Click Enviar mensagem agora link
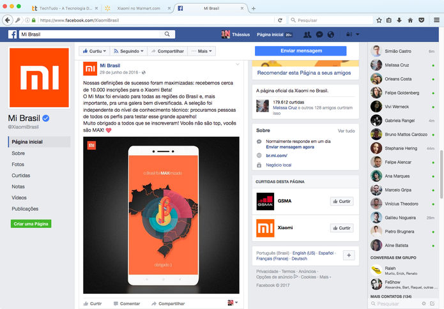Viewport: 444px width, 309px height. (x=290, y=147)
